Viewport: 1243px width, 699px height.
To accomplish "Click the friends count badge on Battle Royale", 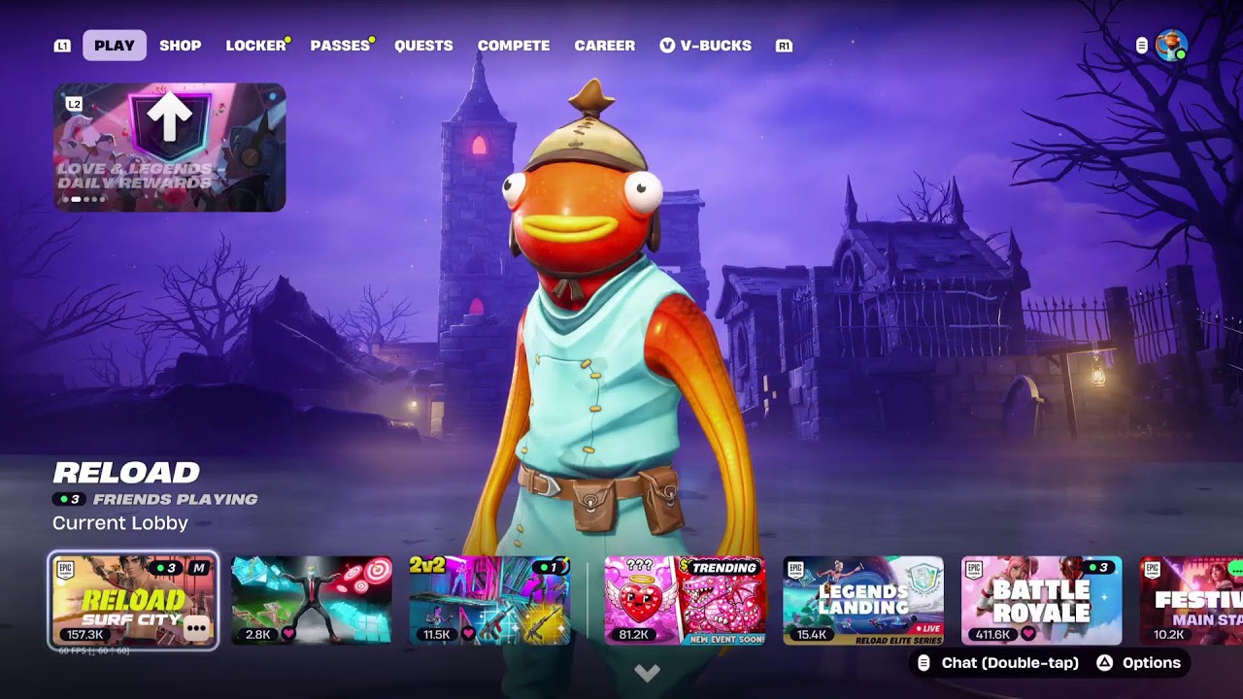I will [1099, 568].
